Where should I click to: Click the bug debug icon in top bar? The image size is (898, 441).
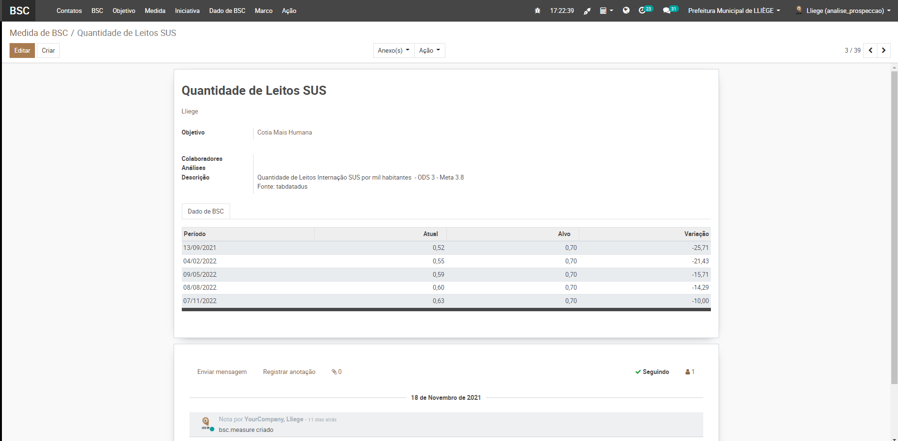coord(537,11)
